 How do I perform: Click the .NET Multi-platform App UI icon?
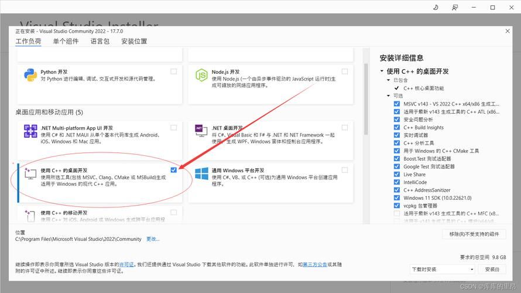30,131
